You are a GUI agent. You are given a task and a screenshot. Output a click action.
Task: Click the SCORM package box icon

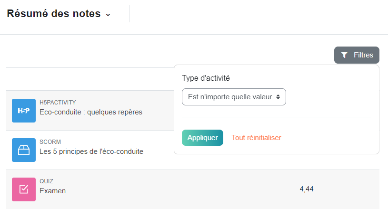[x=24, y=150]
